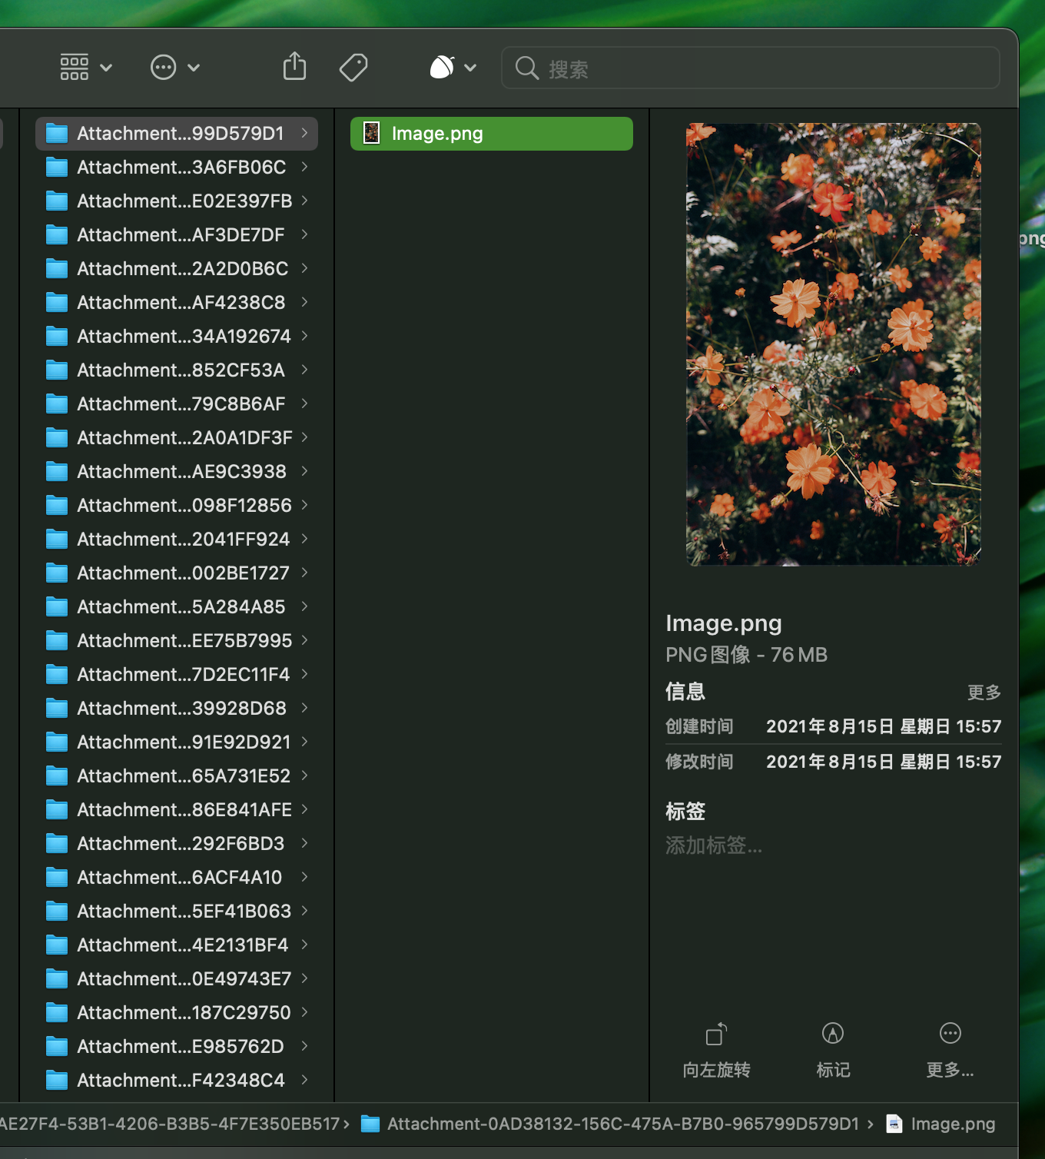Click the Rotate Left icon in preview
Viewport: 1045px width, 1159px height.
tap(716, 1034)
